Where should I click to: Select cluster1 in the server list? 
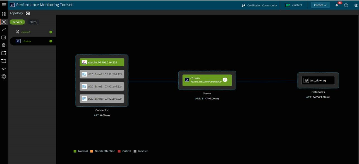point(33,32)
